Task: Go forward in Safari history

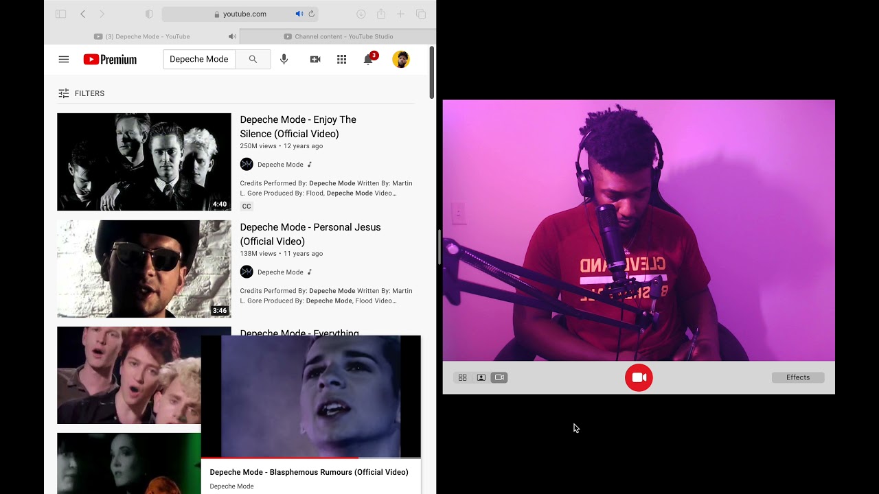Action: coord(102,14)
